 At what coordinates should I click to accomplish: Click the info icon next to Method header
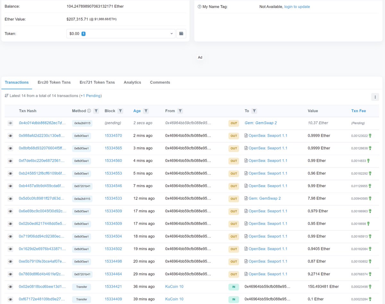(x=89, y=111)
